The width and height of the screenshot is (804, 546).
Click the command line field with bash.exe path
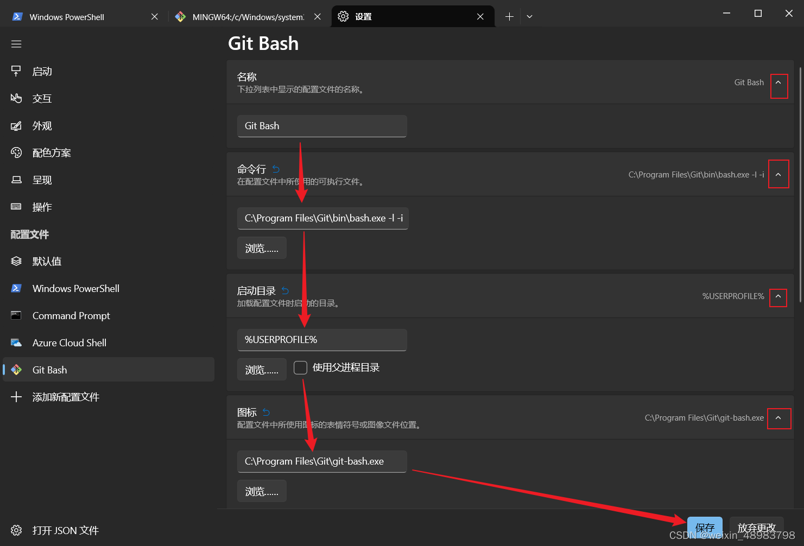tap(323, 218)
